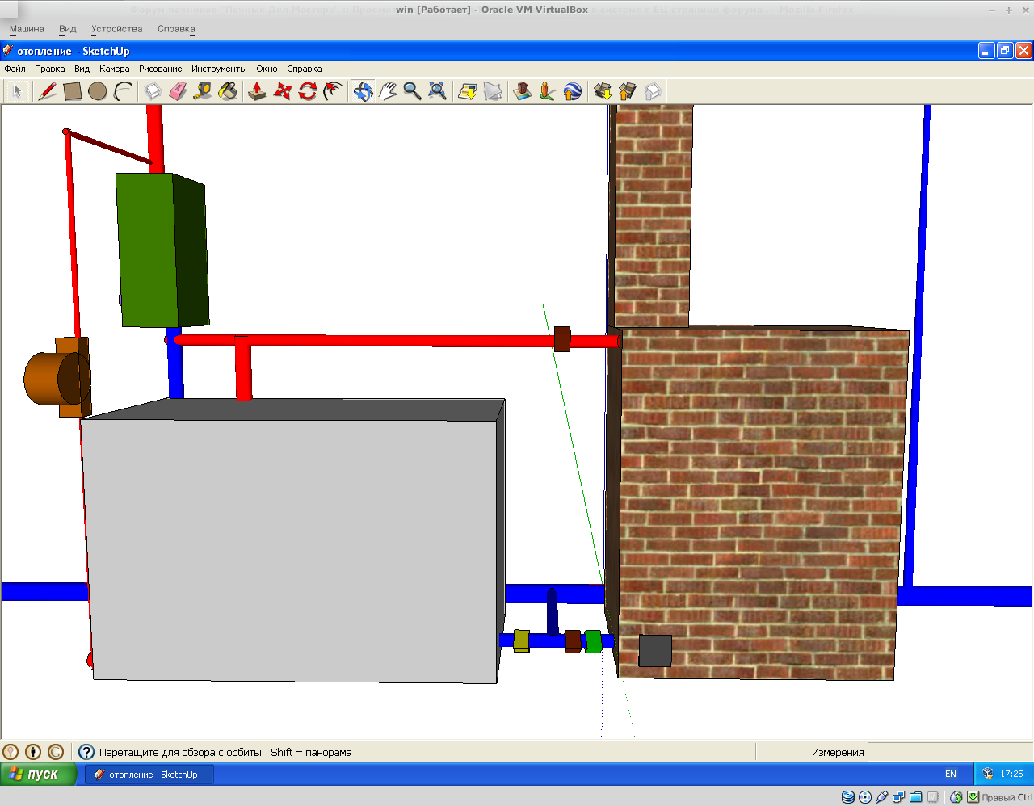Click the Zoom magnifier tool

click(412, 91)
